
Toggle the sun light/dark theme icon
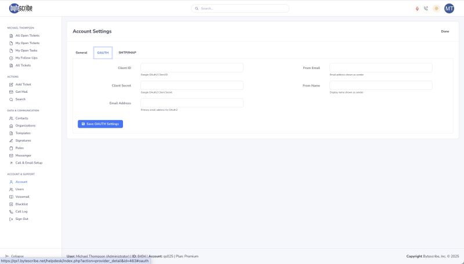[x=436, y=9]
